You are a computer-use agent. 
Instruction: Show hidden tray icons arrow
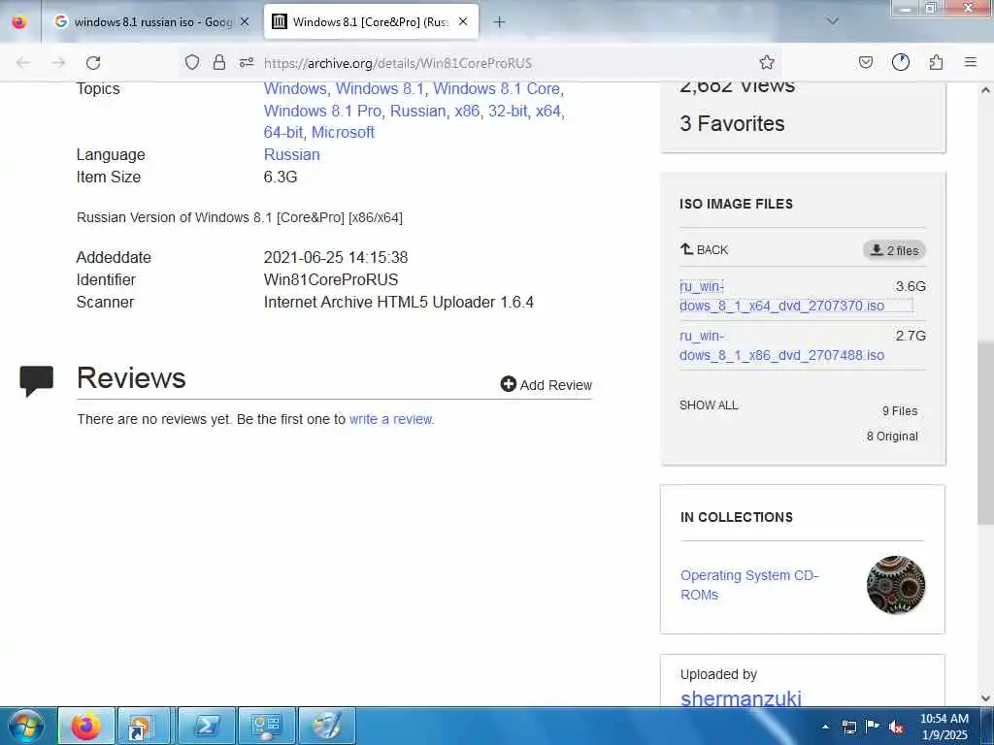(x=825, y=727)
